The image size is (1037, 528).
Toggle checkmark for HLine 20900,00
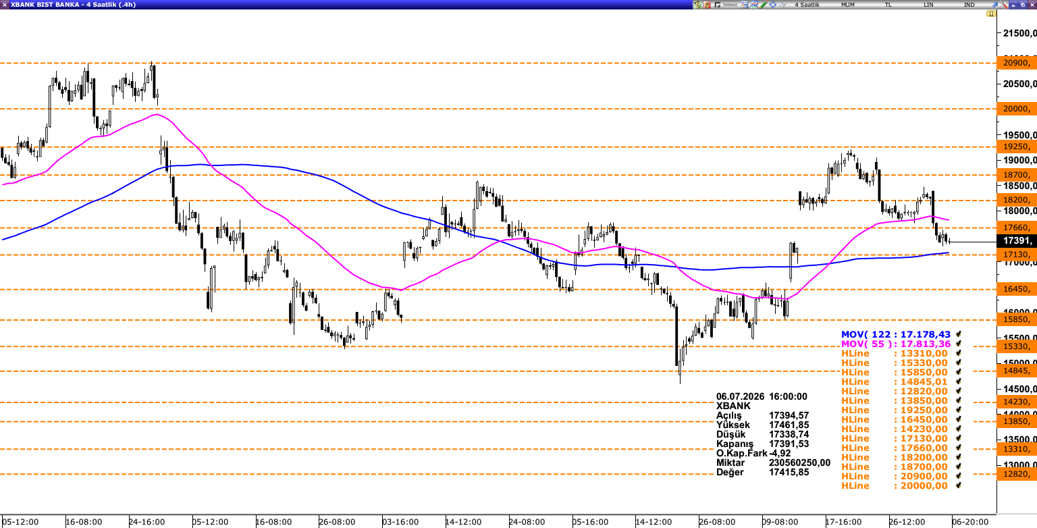click(958, 476)
